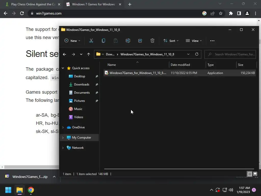Sort files by Type column
Viewport: 261px width, 196px height.
210,65
